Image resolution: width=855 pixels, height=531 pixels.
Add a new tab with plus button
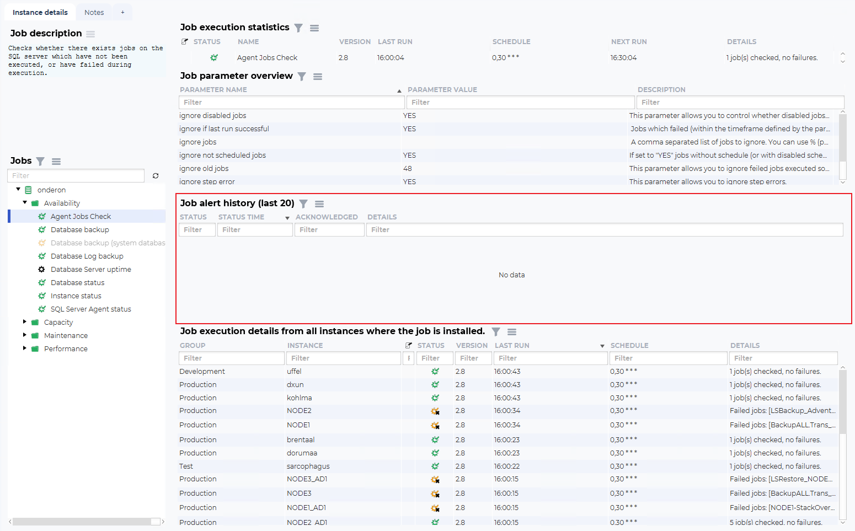coord(122,12)
